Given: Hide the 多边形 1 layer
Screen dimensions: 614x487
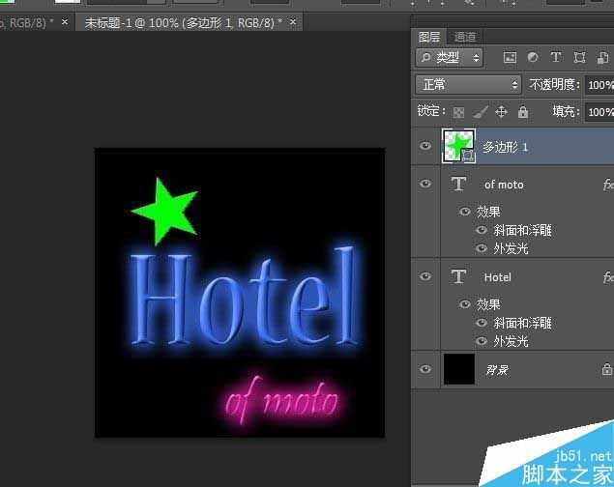Looking at the screenshot, I should coord(425,146).
